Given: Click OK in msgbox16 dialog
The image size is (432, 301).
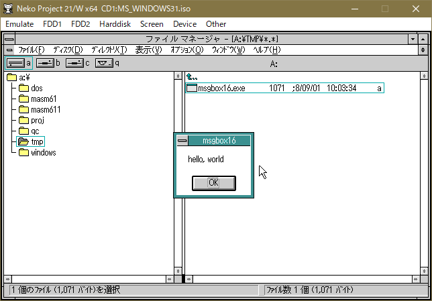Looking at the screenshot, I should 214,183.
